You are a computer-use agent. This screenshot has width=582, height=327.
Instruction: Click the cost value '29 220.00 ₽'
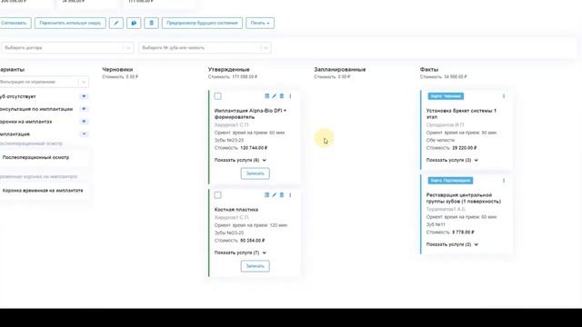coord(465,148)
